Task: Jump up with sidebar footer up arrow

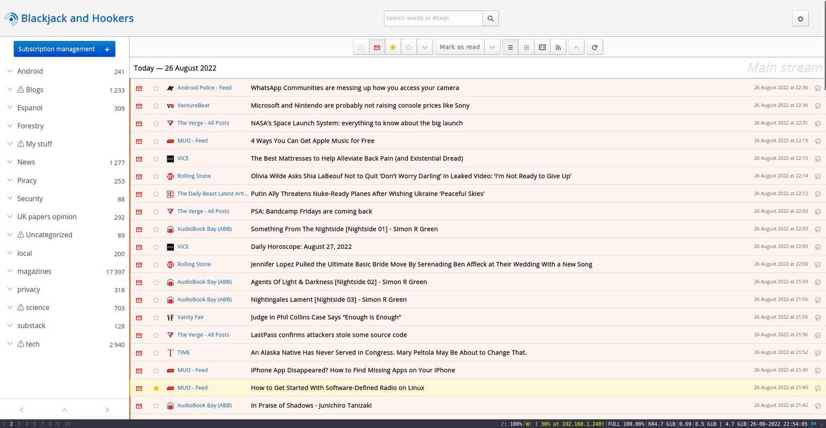Action: coord(65,409)
